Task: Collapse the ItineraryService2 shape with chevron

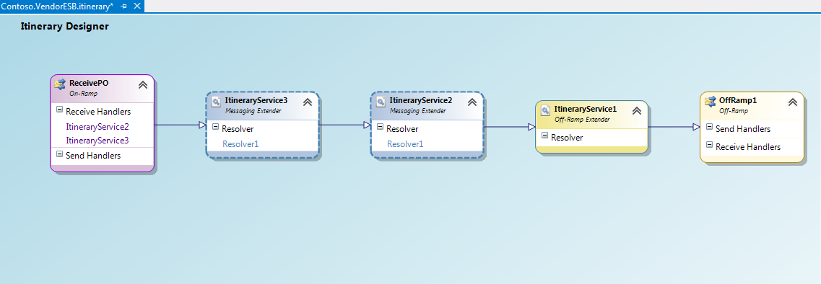Action: point(472,102)
